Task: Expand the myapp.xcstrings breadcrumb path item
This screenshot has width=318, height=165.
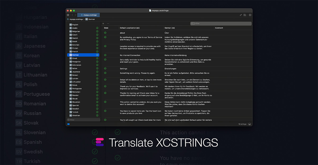Action: (x=75, y=19)
